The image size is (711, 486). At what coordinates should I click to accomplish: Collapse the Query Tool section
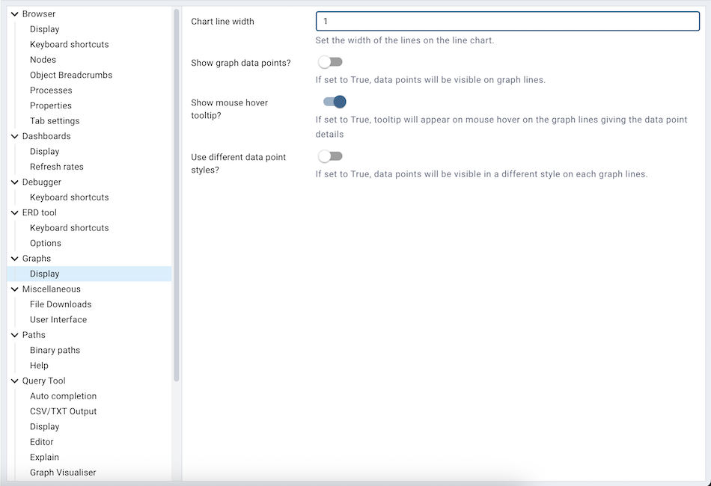pyautogui.click(x=13, y=381)
